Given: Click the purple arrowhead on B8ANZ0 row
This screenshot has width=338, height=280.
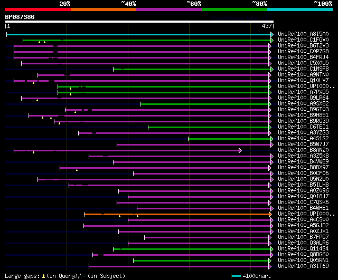Looking at the screenshot, I should tap(240, 150).
